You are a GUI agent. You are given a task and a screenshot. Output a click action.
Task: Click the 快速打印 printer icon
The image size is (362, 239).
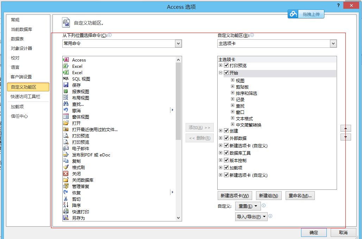[x=66, y=211]
